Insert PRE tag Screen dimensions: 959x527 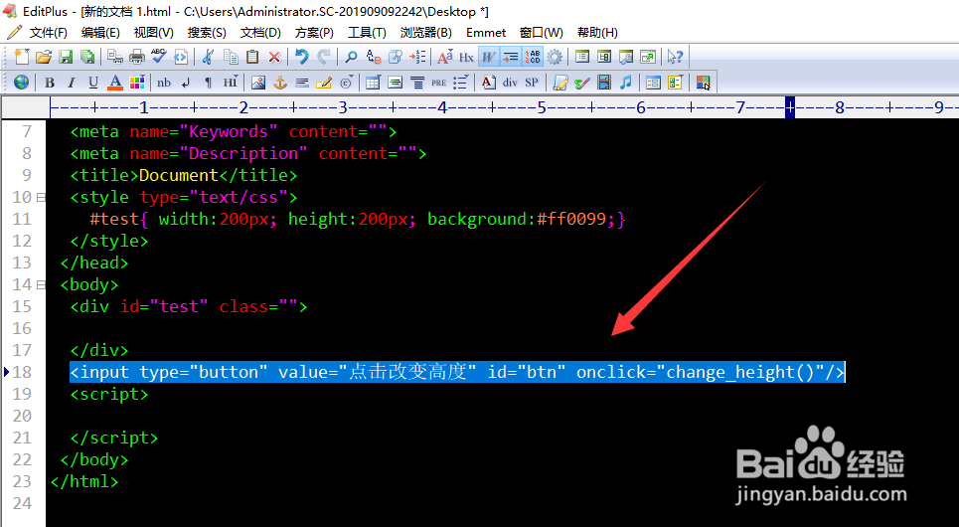click(x=438, y=82)
